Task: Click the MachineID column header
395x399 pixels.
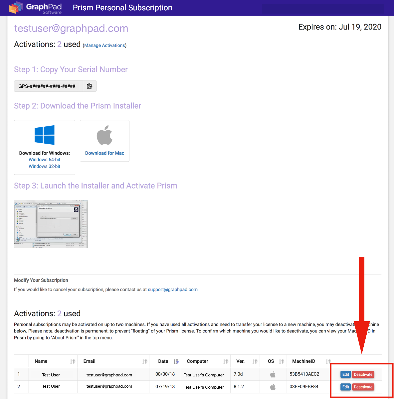Action: point(303,361)
